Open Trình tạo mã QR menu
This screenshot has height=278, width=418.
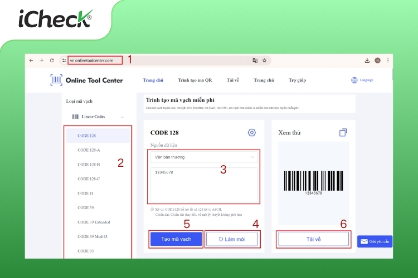[195, 80]
